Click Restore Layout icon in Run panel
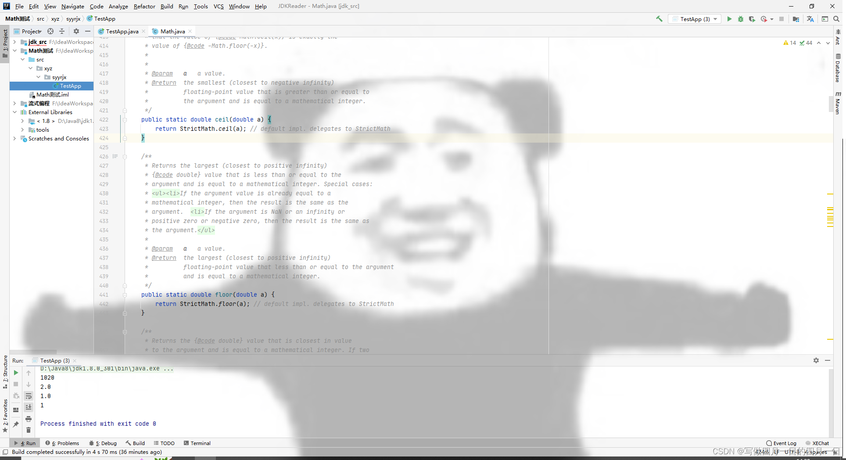Viewport: 846px width, 460px height. [x=16, y=410]
